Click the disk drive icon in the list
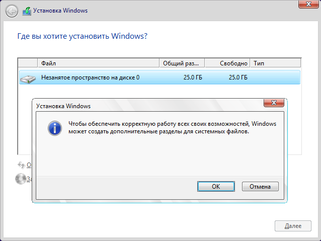The width and height of the screenshot is (321, 241). pyautogui.click(x=28, y=78)
